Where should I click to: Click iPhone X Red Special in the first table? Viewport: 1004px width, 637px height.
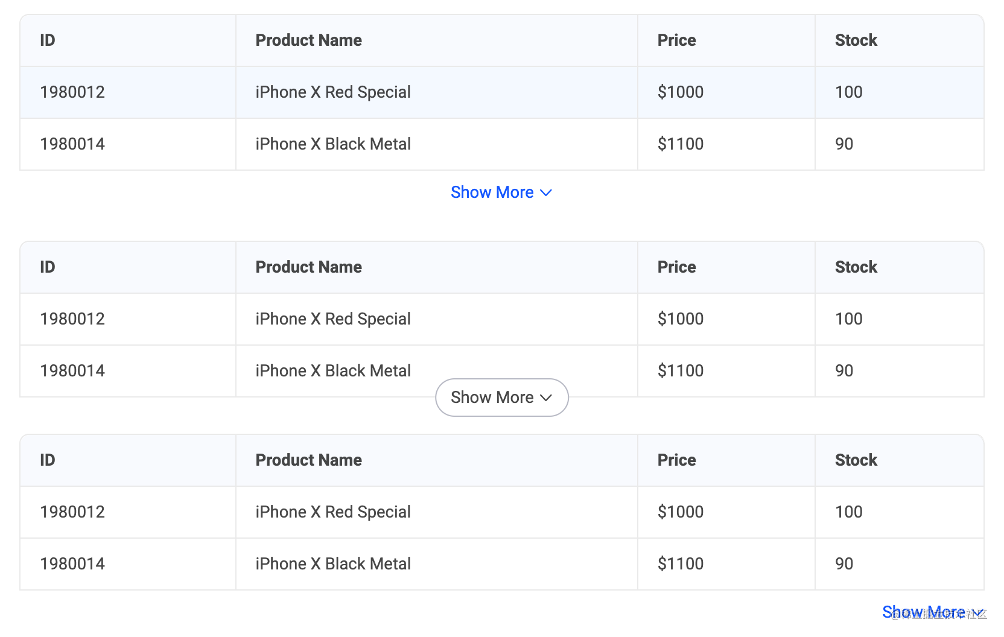point(333,92)
